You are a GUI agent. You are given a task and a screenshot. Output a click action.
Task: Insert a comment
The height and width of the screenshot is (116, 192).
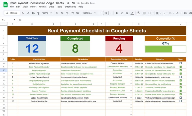[190, 13]
